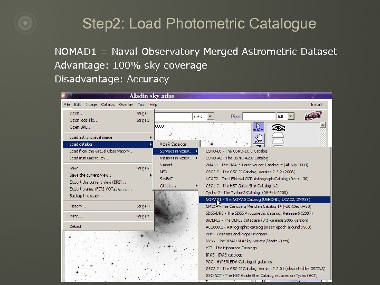Screen dimensions: 380x285
Task: Expand 'Load astronomical image' submenu
Action: (x=108, y=137)
